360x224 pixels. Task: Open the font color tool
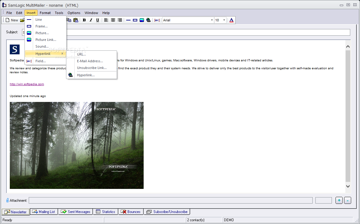point(231,20)
